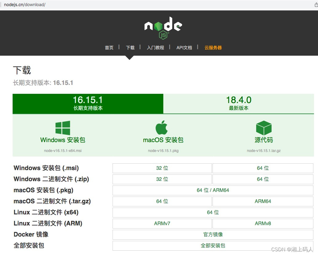
Task: Click the macOS 安装包 (.pkg) row label
Action: click(x=43, y=190)
